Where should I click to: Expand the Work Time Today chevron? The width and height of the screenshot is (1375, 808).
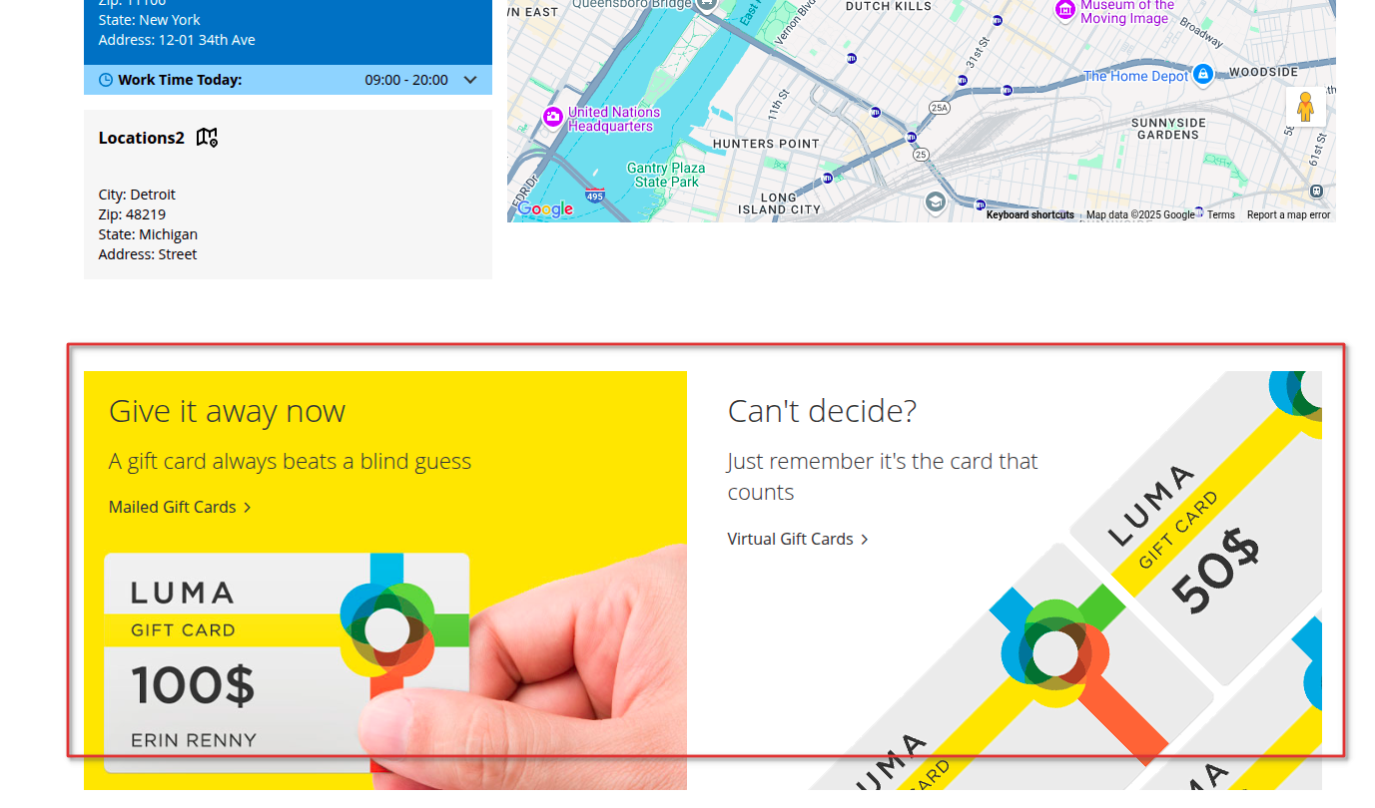point(470,80)
